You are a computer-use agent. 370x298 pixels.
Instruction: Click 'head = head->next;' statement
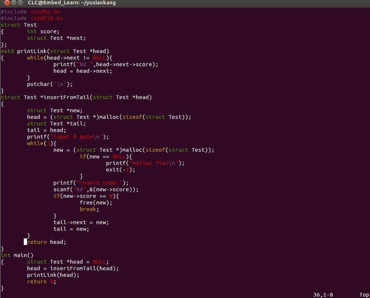83,71
